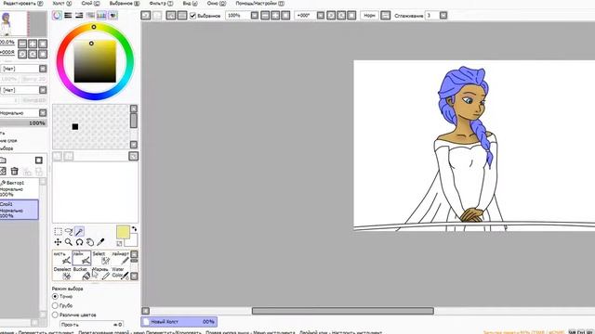Show the HSV sliders panel icon
595x334 pixels.
[x=79, y=16]
